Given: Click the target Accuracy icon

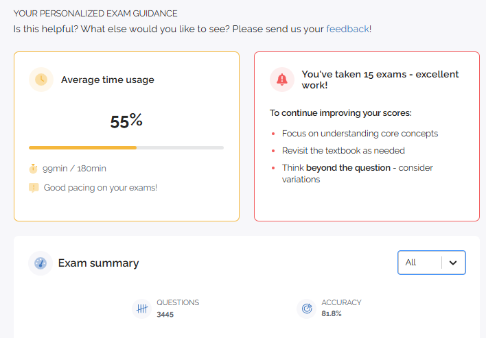Looking at the screenshot, I should click(307, 309).
